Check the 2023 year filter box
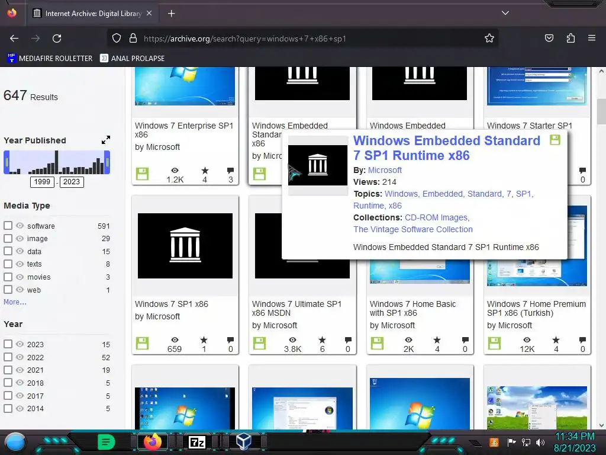This screenshot has height=455, width=606. 8,344
